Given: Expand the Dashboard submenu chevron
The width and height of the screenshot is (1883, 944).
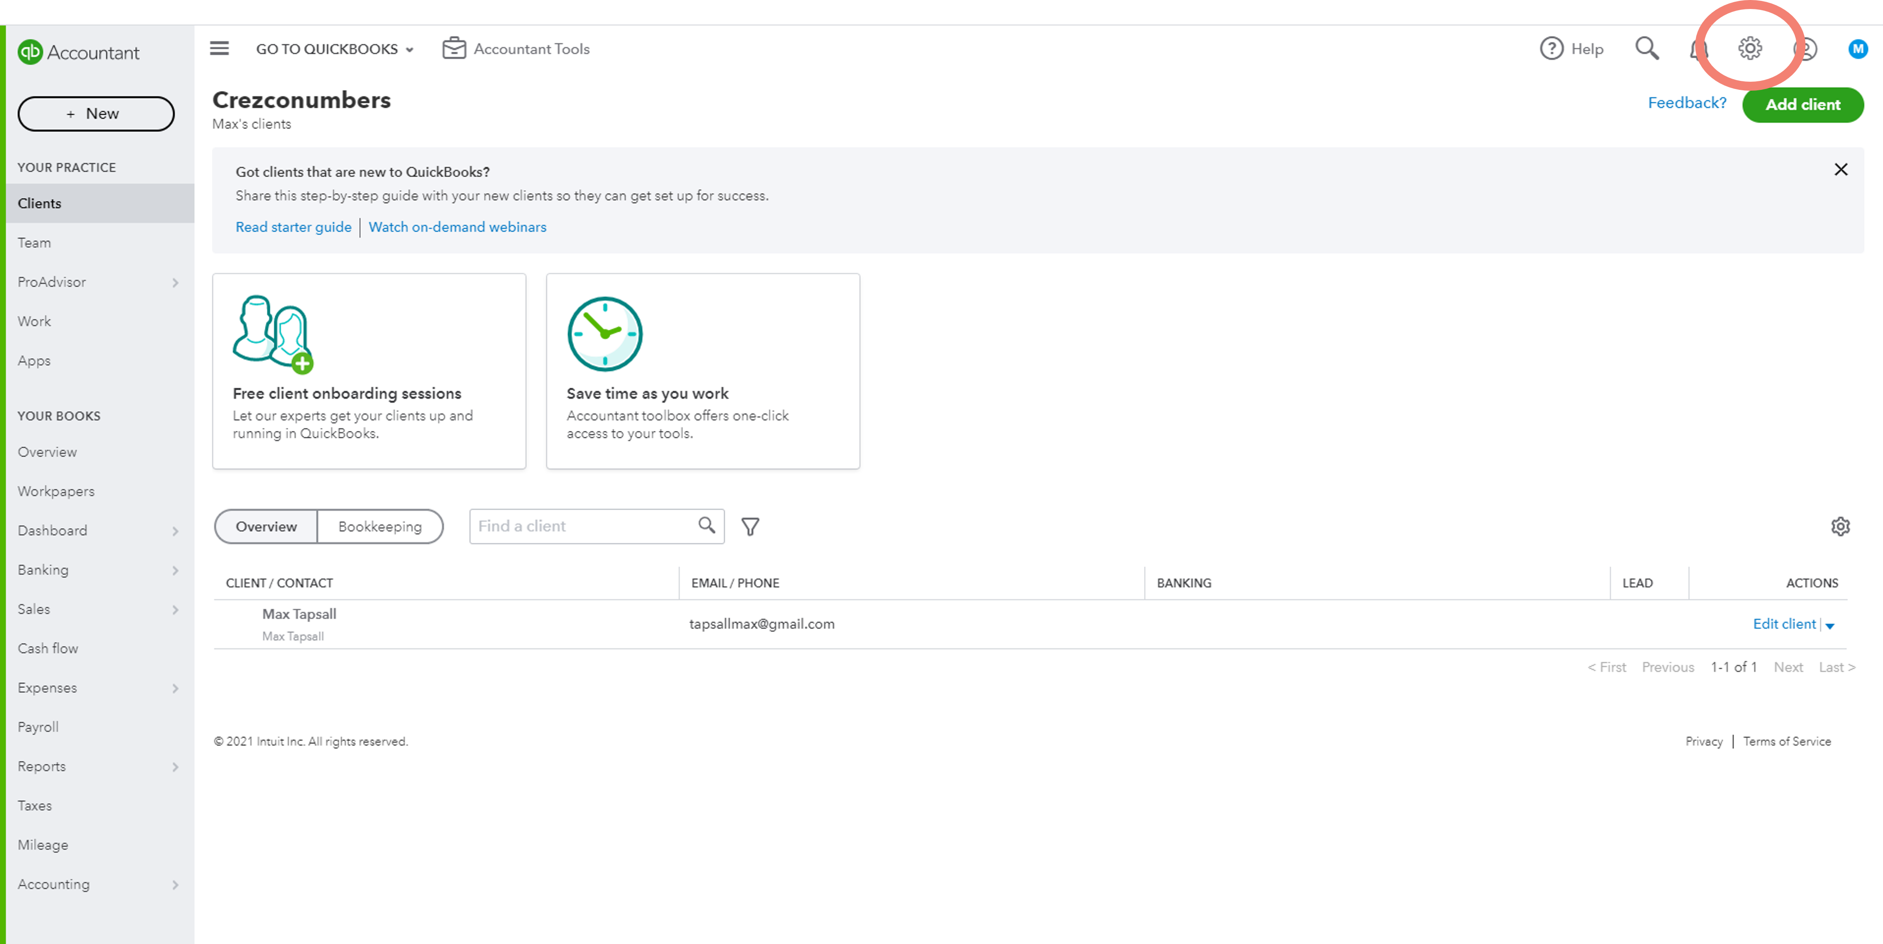Looking at the screenshot, I should tap(175, 531).
